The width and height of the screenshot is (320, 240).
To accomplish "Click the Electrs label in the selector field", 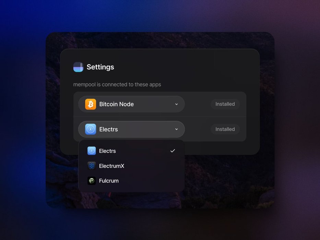I will coord(108,129).
